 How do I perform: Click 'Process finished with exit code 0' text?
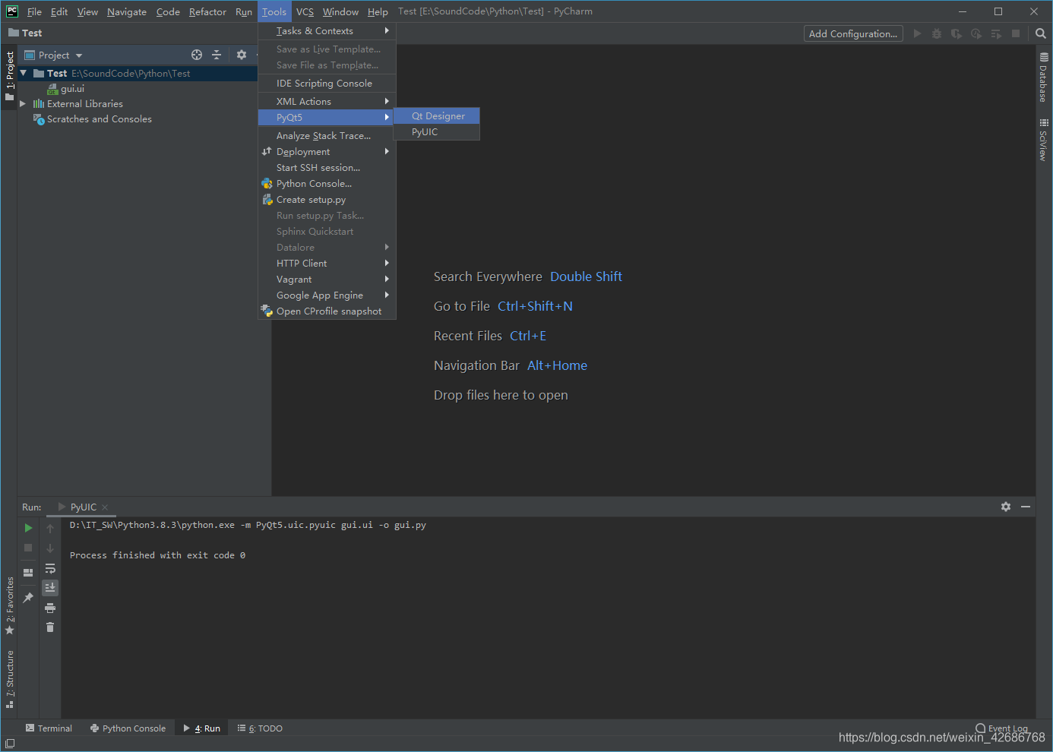click(x=157, y=555)
